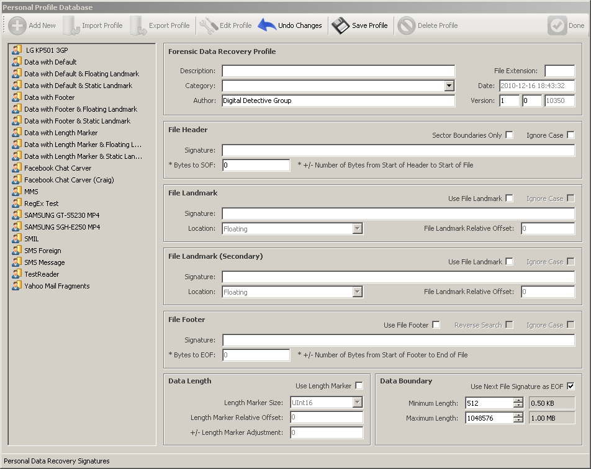Image resolution: width=591 pixels, height=469 pixels.
Task: Click the File Header Signature field
Action: (x=399, y=150)
